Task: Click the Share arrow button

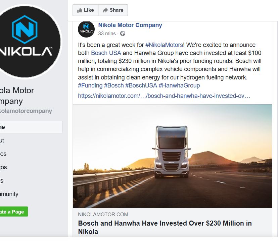Action: tap(113, 10)
